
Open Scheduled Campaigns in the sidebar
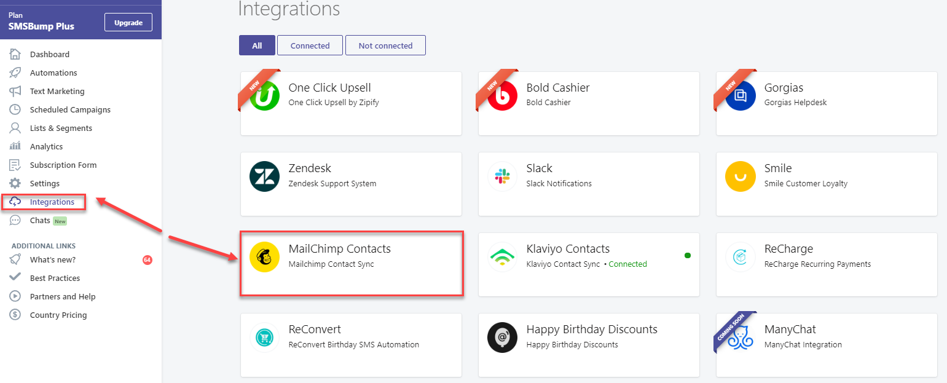pyautogui.click(x=70, y=109)
